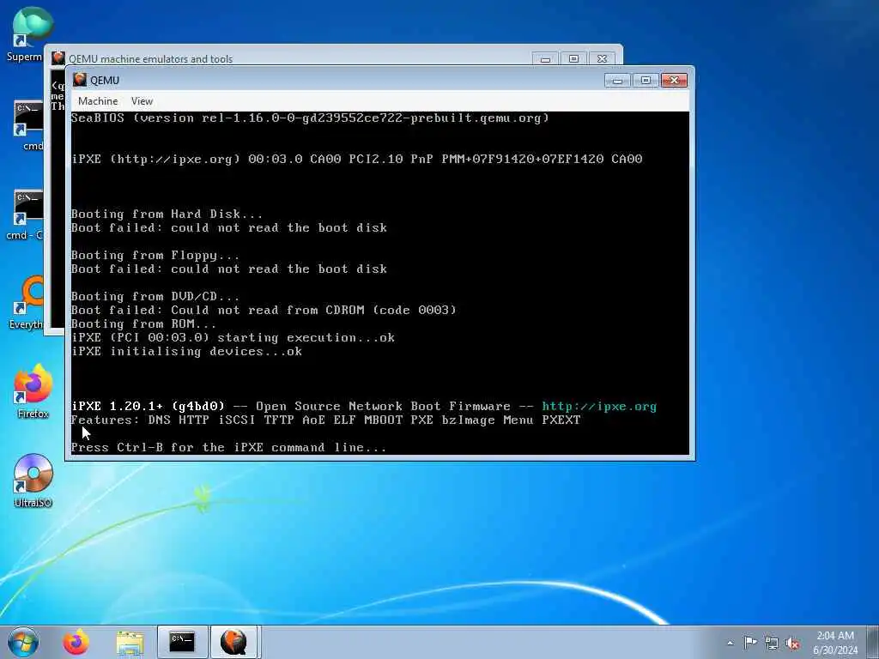879x659 pixels.
Task: Click the QEMU window title icon
Action: tap(80, 80)
